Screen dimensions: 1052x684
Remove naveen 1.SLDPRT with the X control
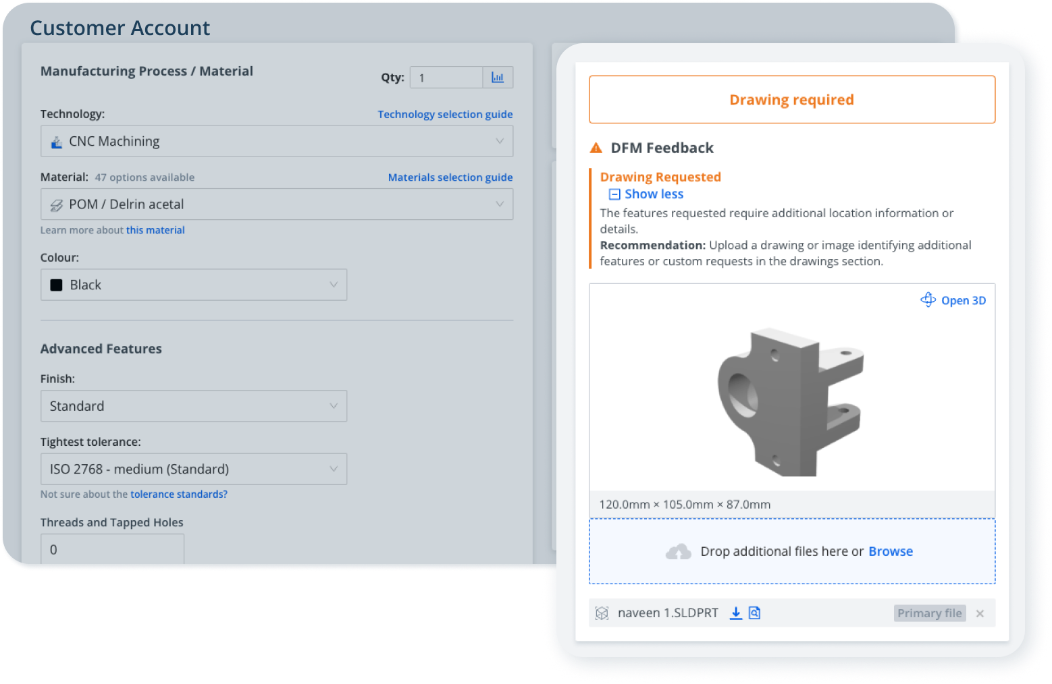pos(980,613)
